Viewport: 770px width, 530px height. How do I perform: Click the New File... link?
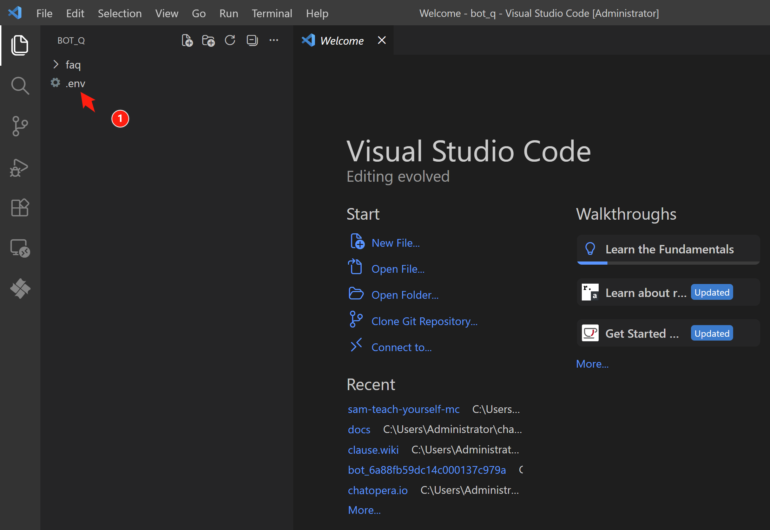click(x=396, y=243)
